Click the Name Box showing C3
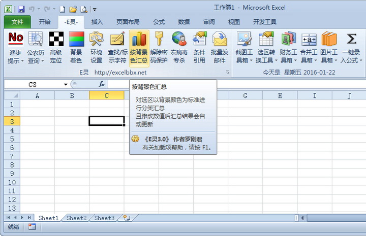 33,84
